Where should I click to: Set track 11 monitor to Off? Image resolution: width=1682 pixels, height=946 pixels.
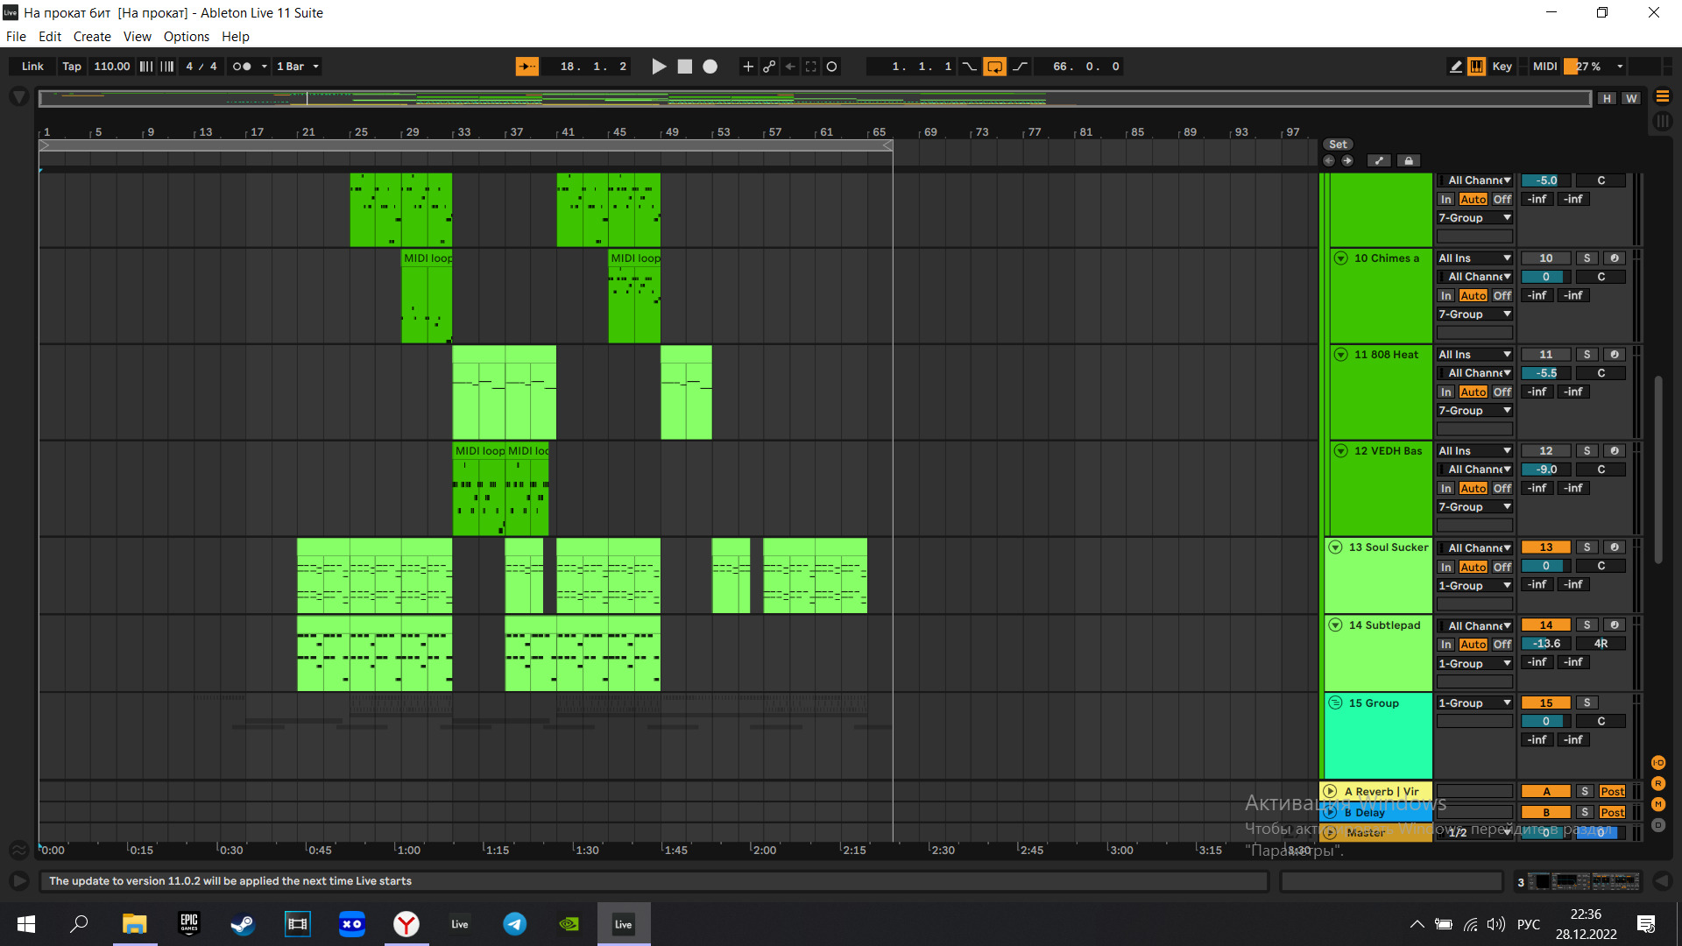pos(1502,392)
